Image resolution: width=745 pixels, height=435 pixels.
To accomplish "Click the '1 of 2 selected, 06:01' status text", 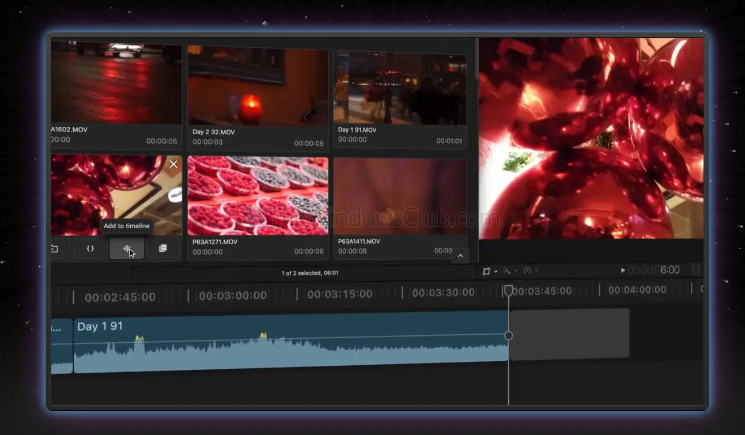I will (310, 273).
